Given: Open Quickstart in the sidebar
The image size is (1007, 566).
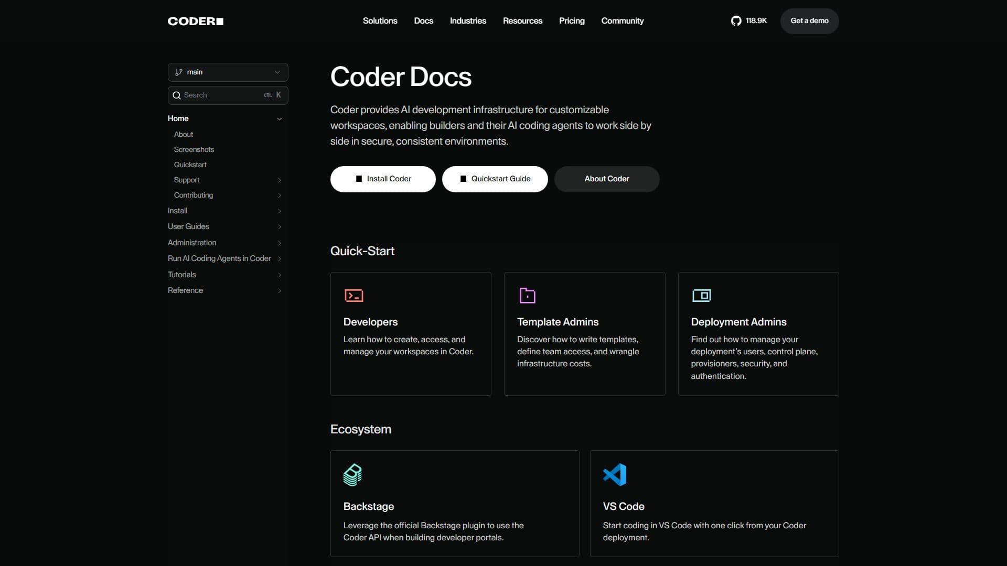Looking at the screenshot, I should [x=190, y=165].
